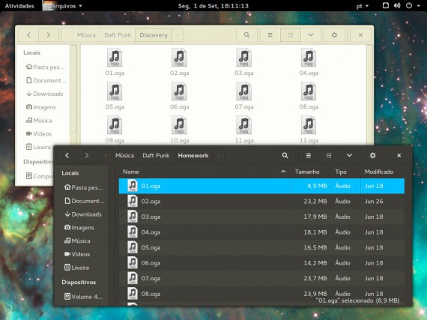
Task: Select 01.oga icon in Discovery window
Action: 115,58
